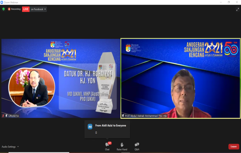Click the pin icon on URUSETIA video
Image resolution: width=241 pixels, height=153 pixels.
point(6,115)
